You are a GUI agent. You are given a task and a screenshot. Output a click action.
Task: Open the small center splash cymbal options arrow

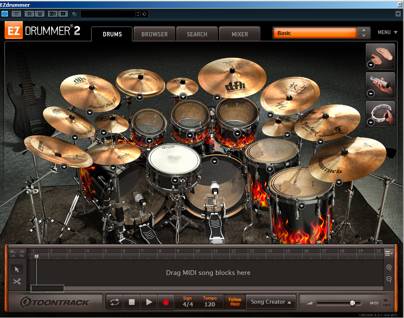click(x=183, y=97)
